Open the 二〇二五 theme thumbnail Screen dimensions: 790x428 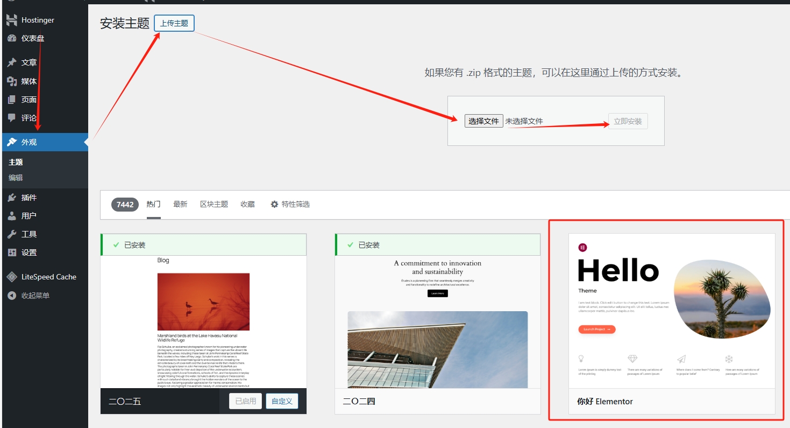[x=203, y=322]
